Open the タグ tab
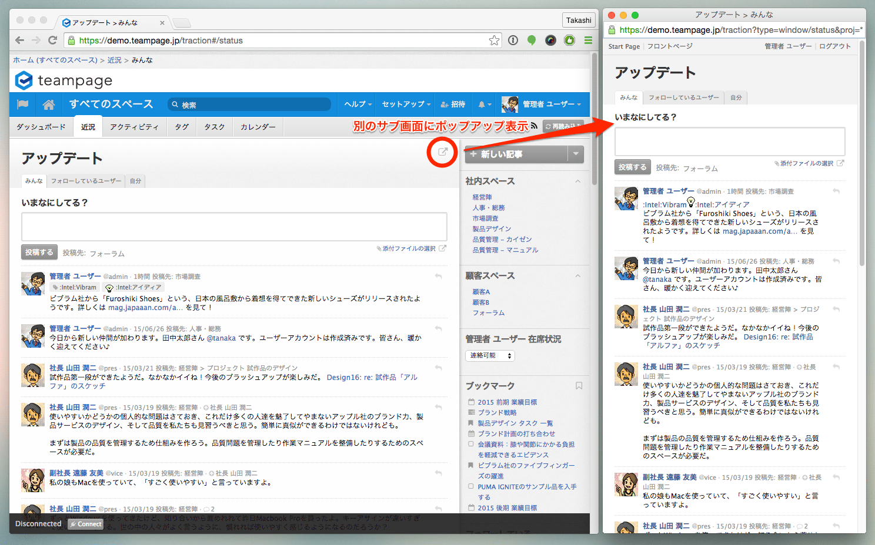Screen dimensions: 875x545 [182, 127]
